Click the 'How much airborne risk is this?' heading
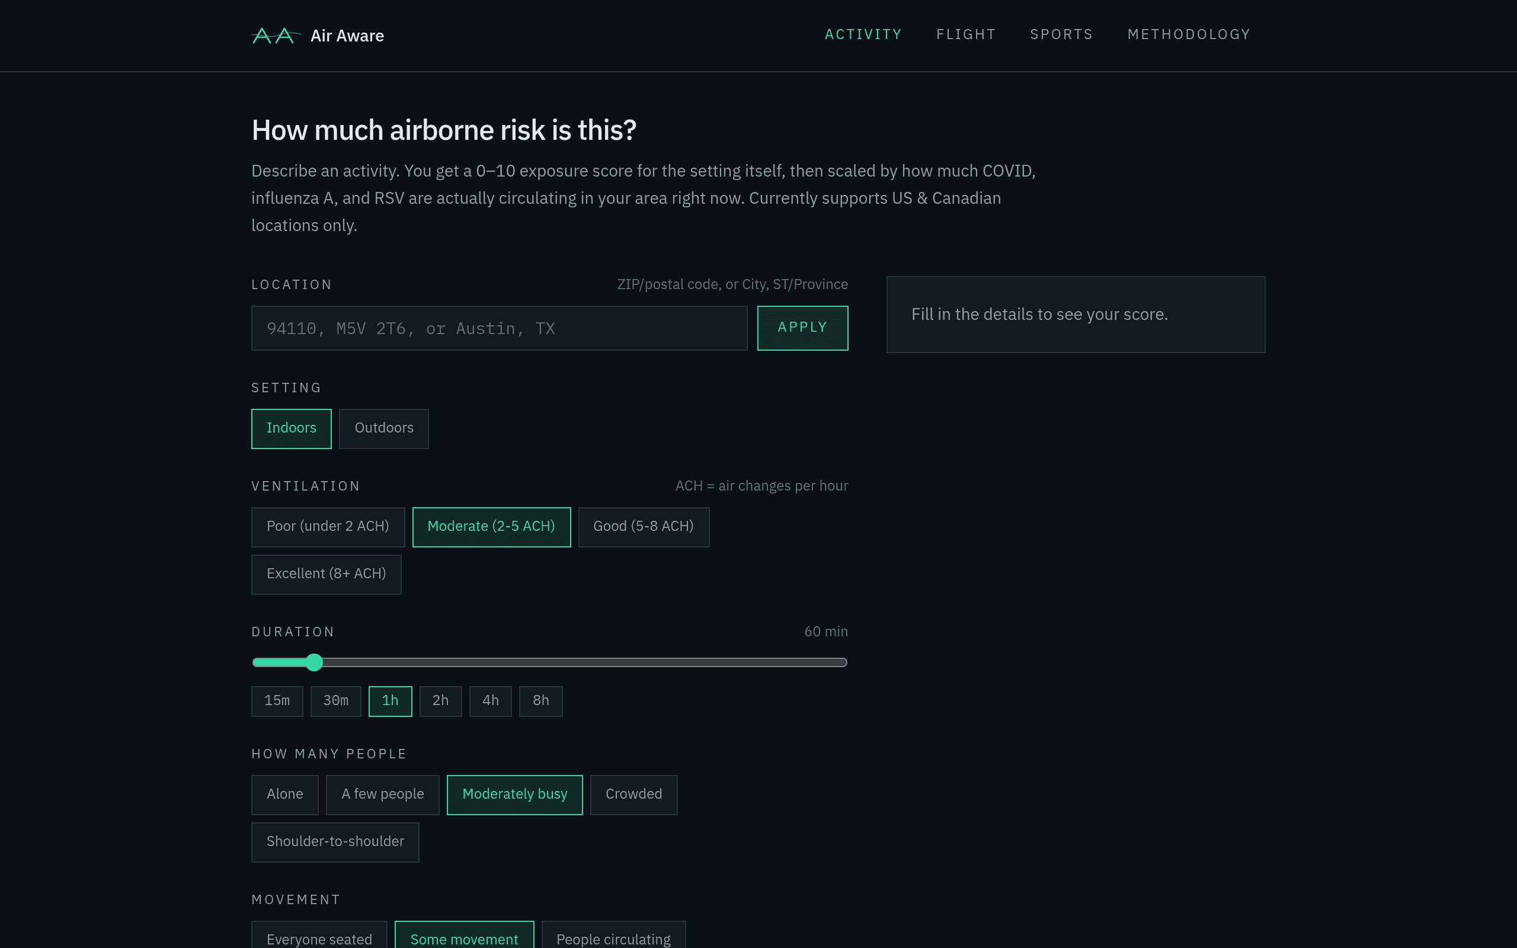 point(444,130)
